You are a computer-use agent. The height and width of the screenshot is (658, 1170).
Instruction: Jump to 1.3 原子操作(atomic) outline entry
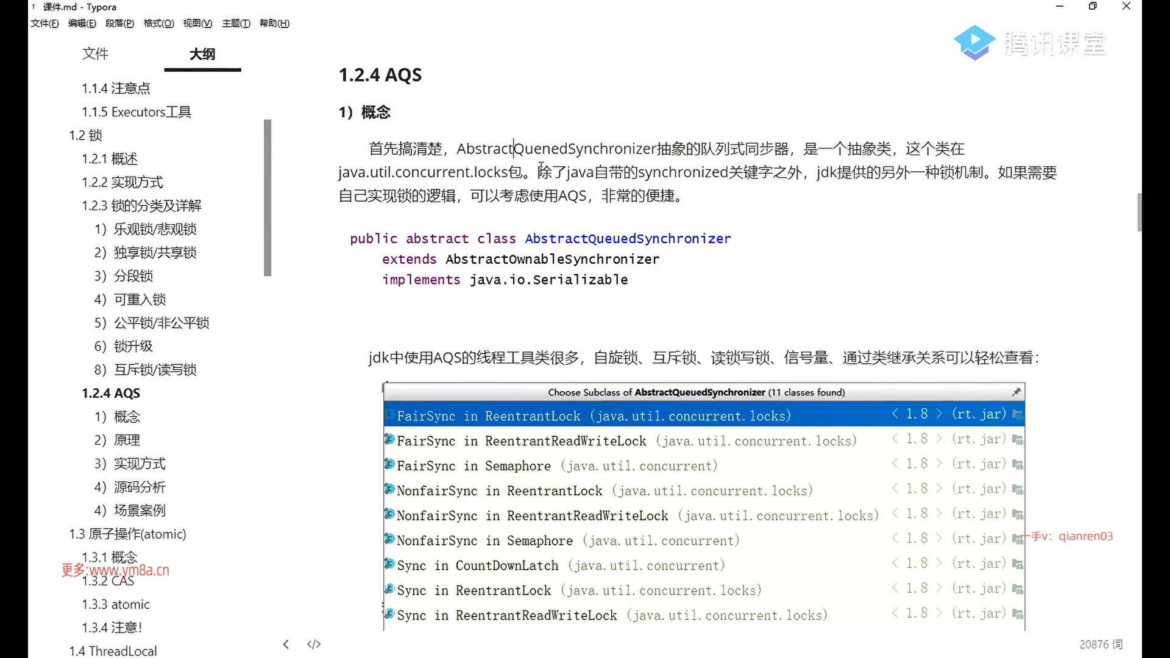click(x=127, y=534)
